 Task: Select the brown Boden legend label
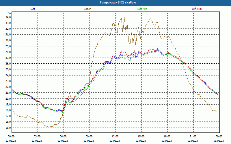pyautogui.click(x=87, y=9)
